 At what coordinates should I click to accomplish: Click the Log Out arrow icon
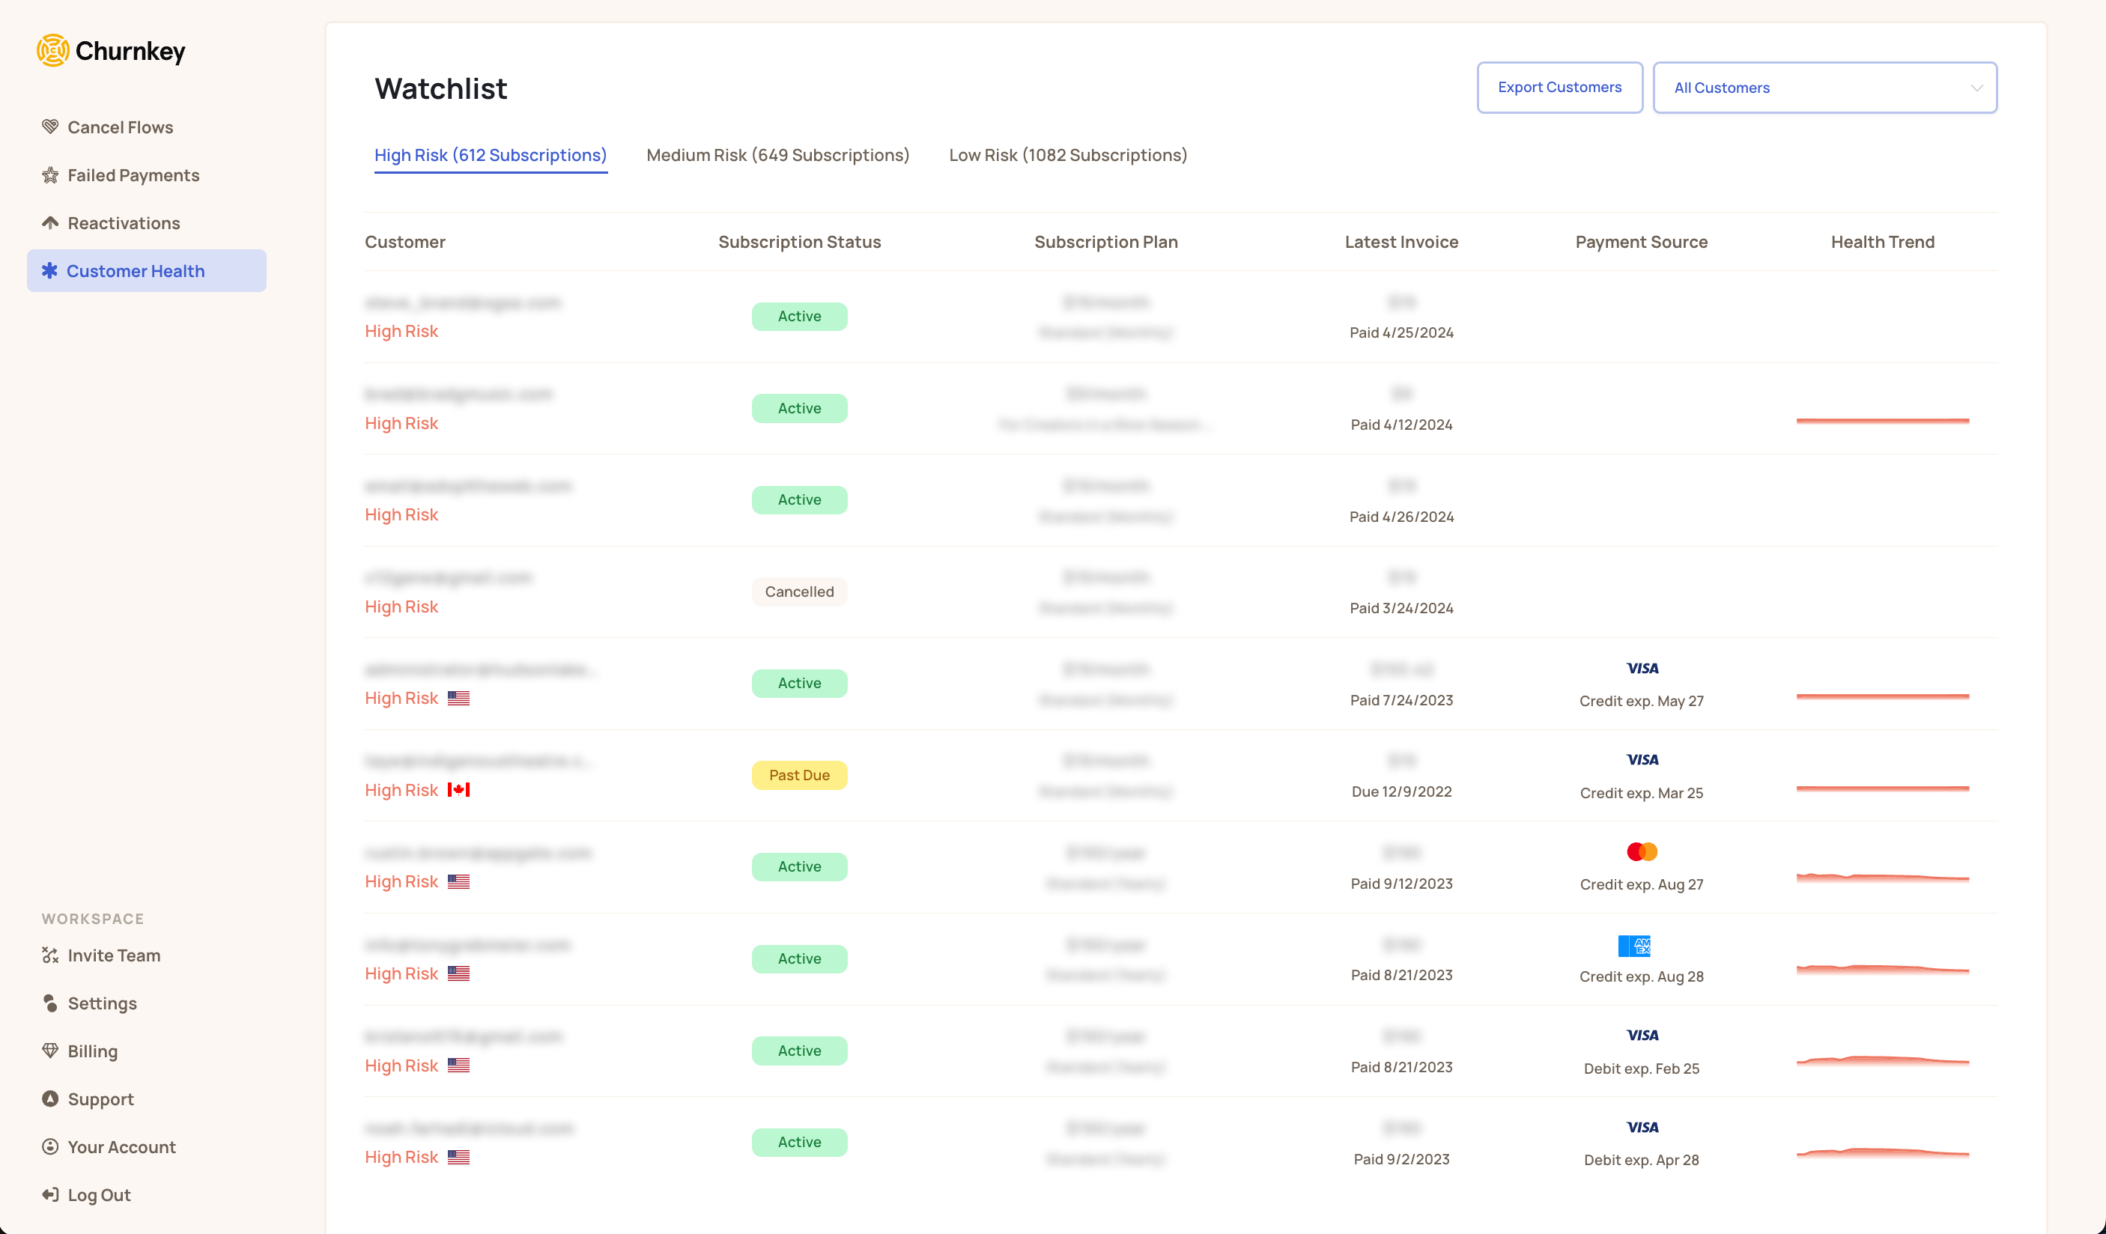[51, 1194]
